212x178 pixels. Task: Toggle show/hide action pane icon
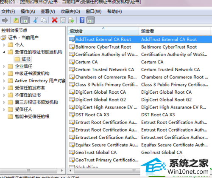click(91, 20)
